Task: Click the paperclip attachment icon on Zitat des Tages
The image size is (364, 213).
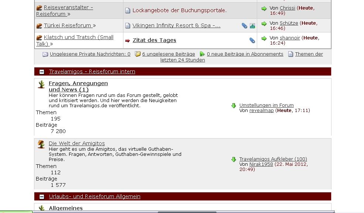Action: 252,41
